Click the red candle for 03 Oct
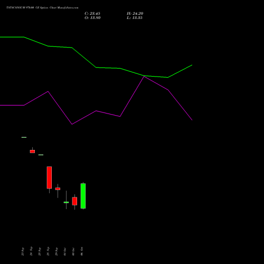Screen dimensions: 264x264 [74, 201]
